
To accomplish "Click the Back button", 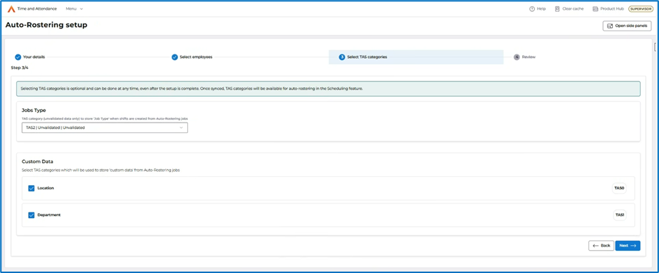I will (601, 246).
